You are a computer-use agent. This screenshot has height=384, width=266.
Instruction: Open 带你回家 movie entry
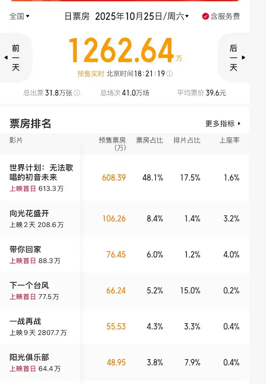point(25,249)
